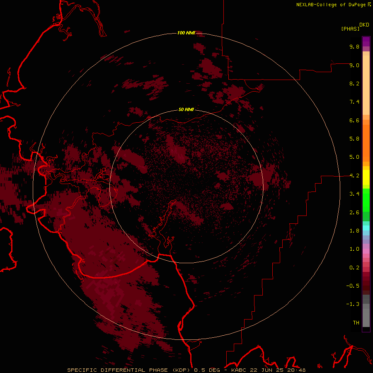Click the 8.2 value on color scale

354,83
